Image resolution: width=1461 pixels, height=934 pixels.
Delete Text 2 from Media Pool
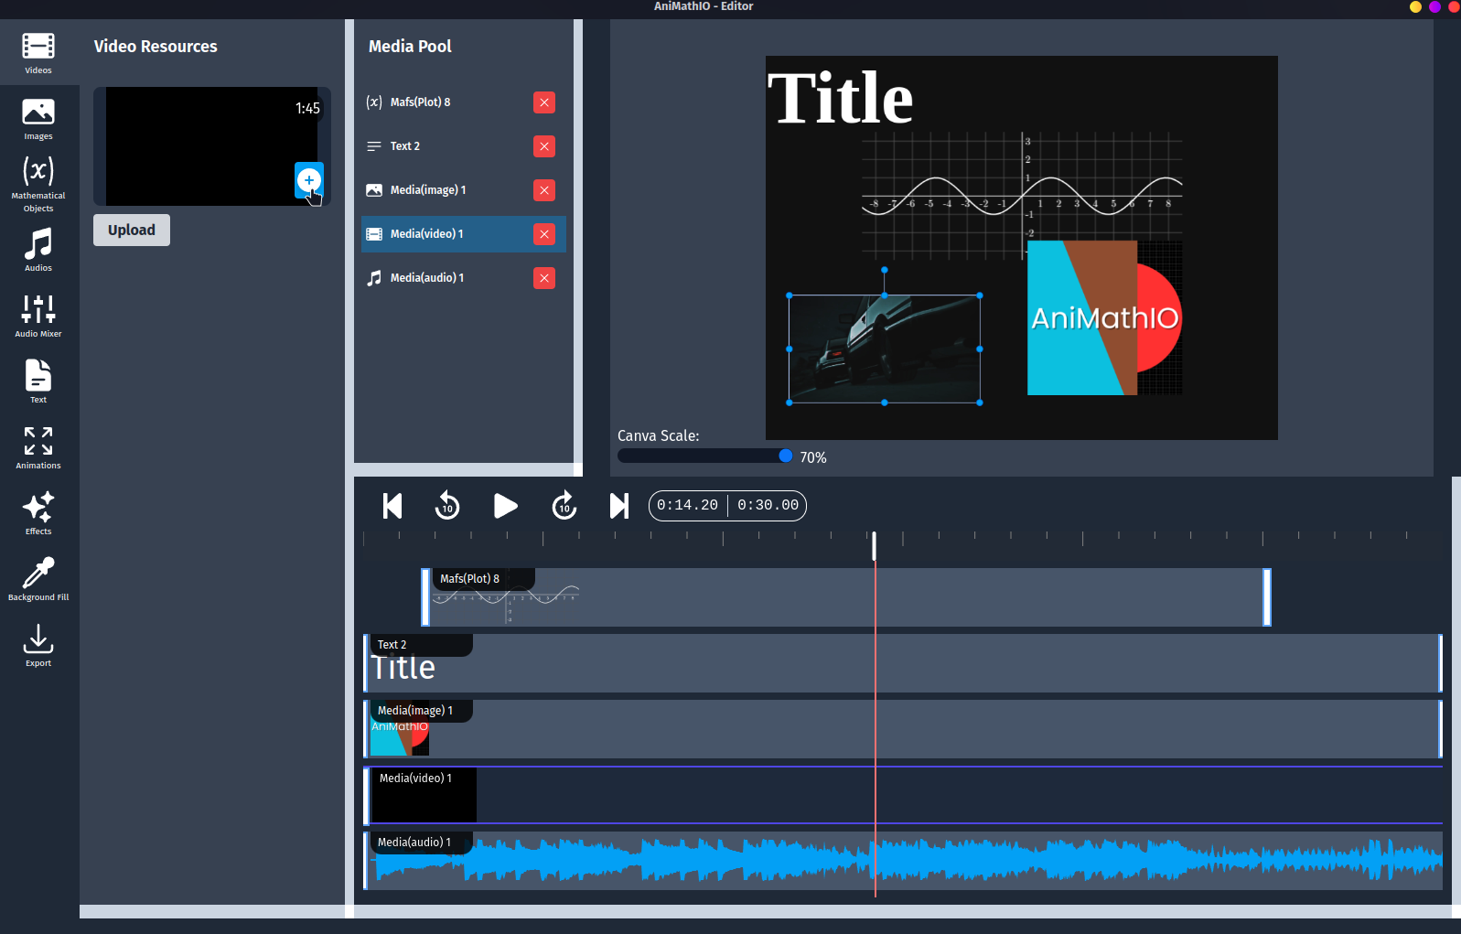point(544,146)
